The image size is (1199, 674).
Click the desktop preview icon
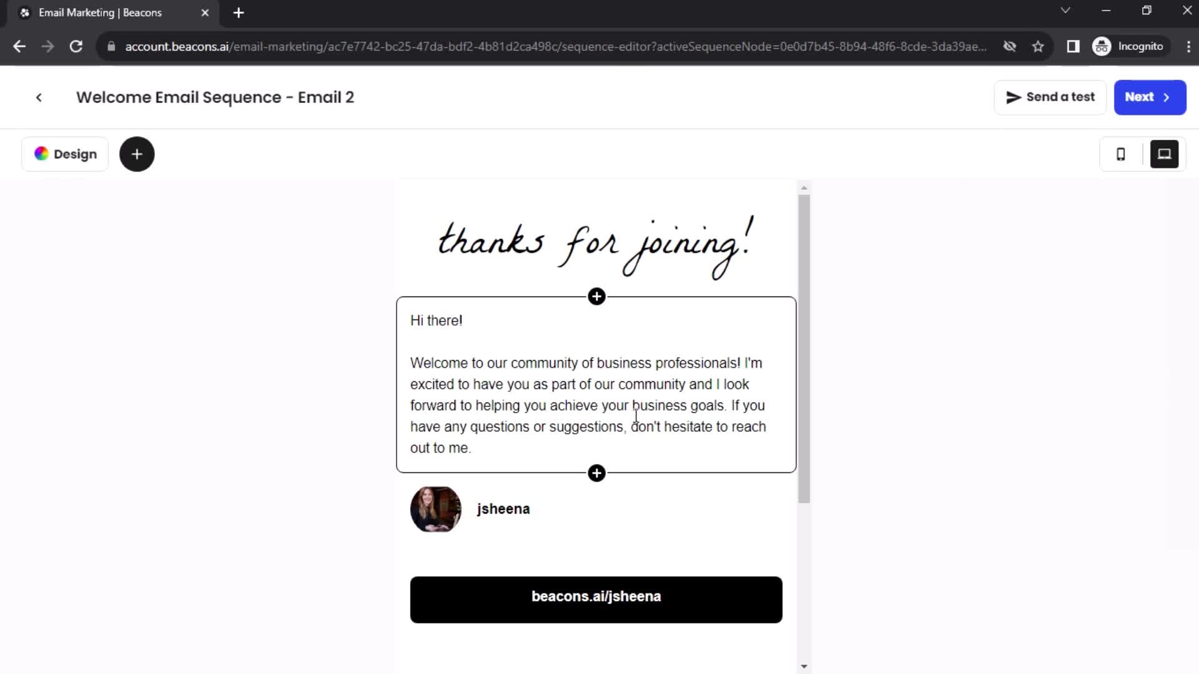point(1167,154)
